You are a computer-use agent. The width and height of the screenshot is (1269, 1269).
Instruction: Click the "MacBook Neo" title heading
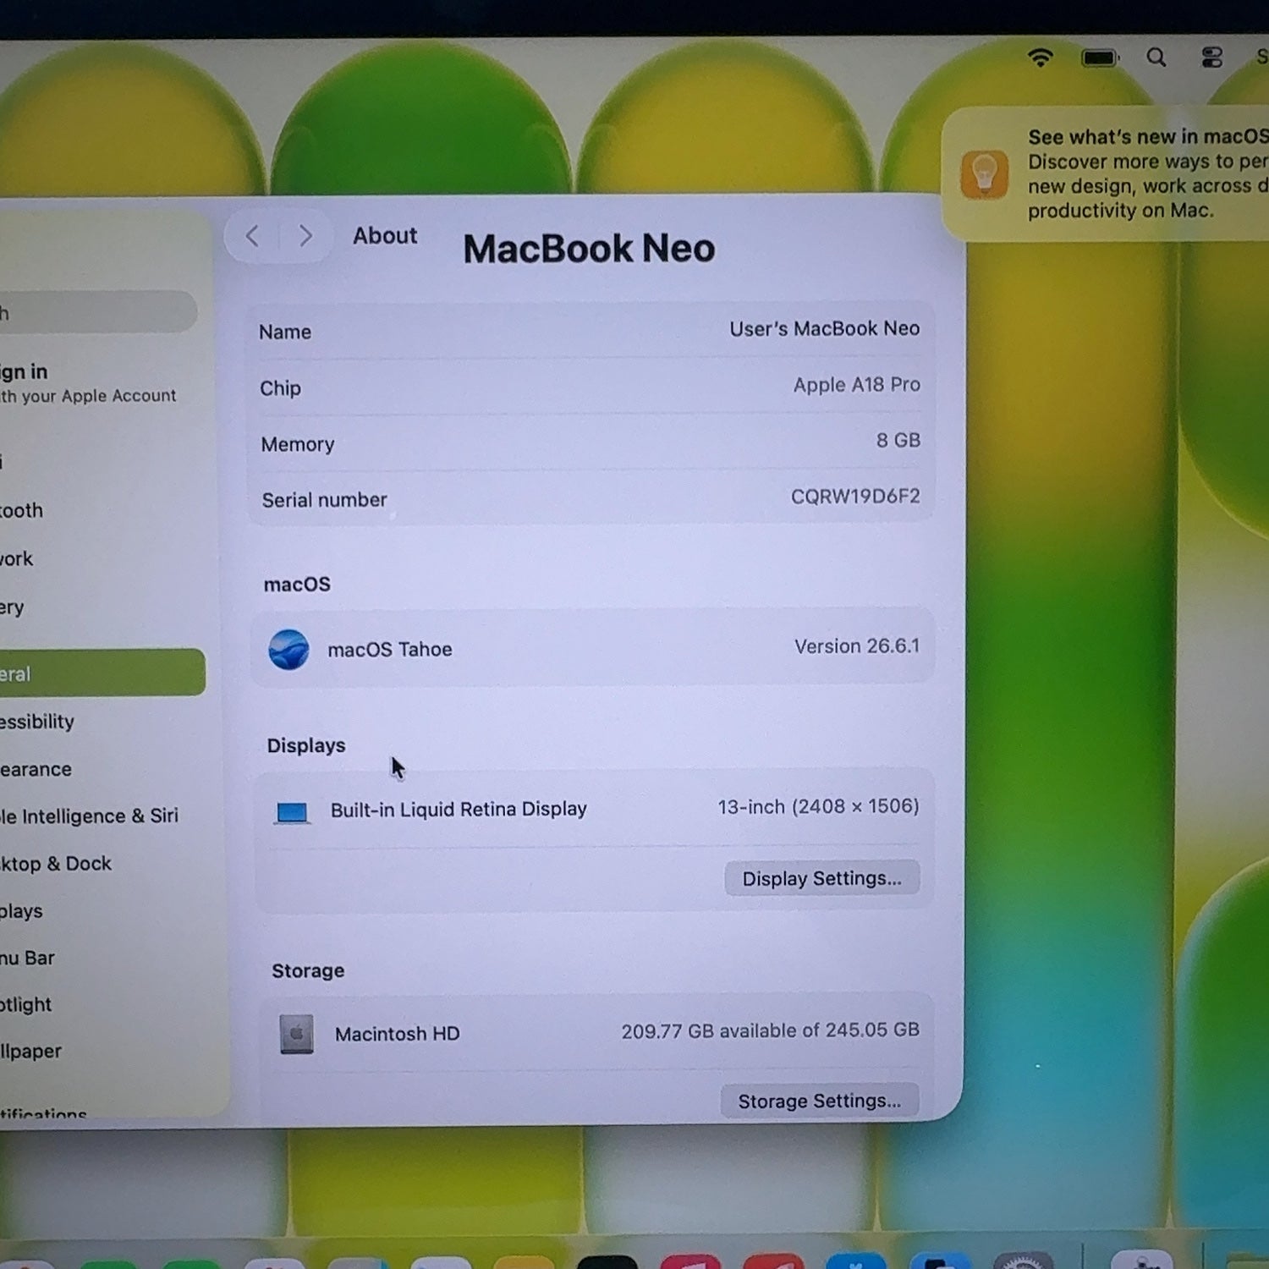pyautogui.click(x=589, y=249)
